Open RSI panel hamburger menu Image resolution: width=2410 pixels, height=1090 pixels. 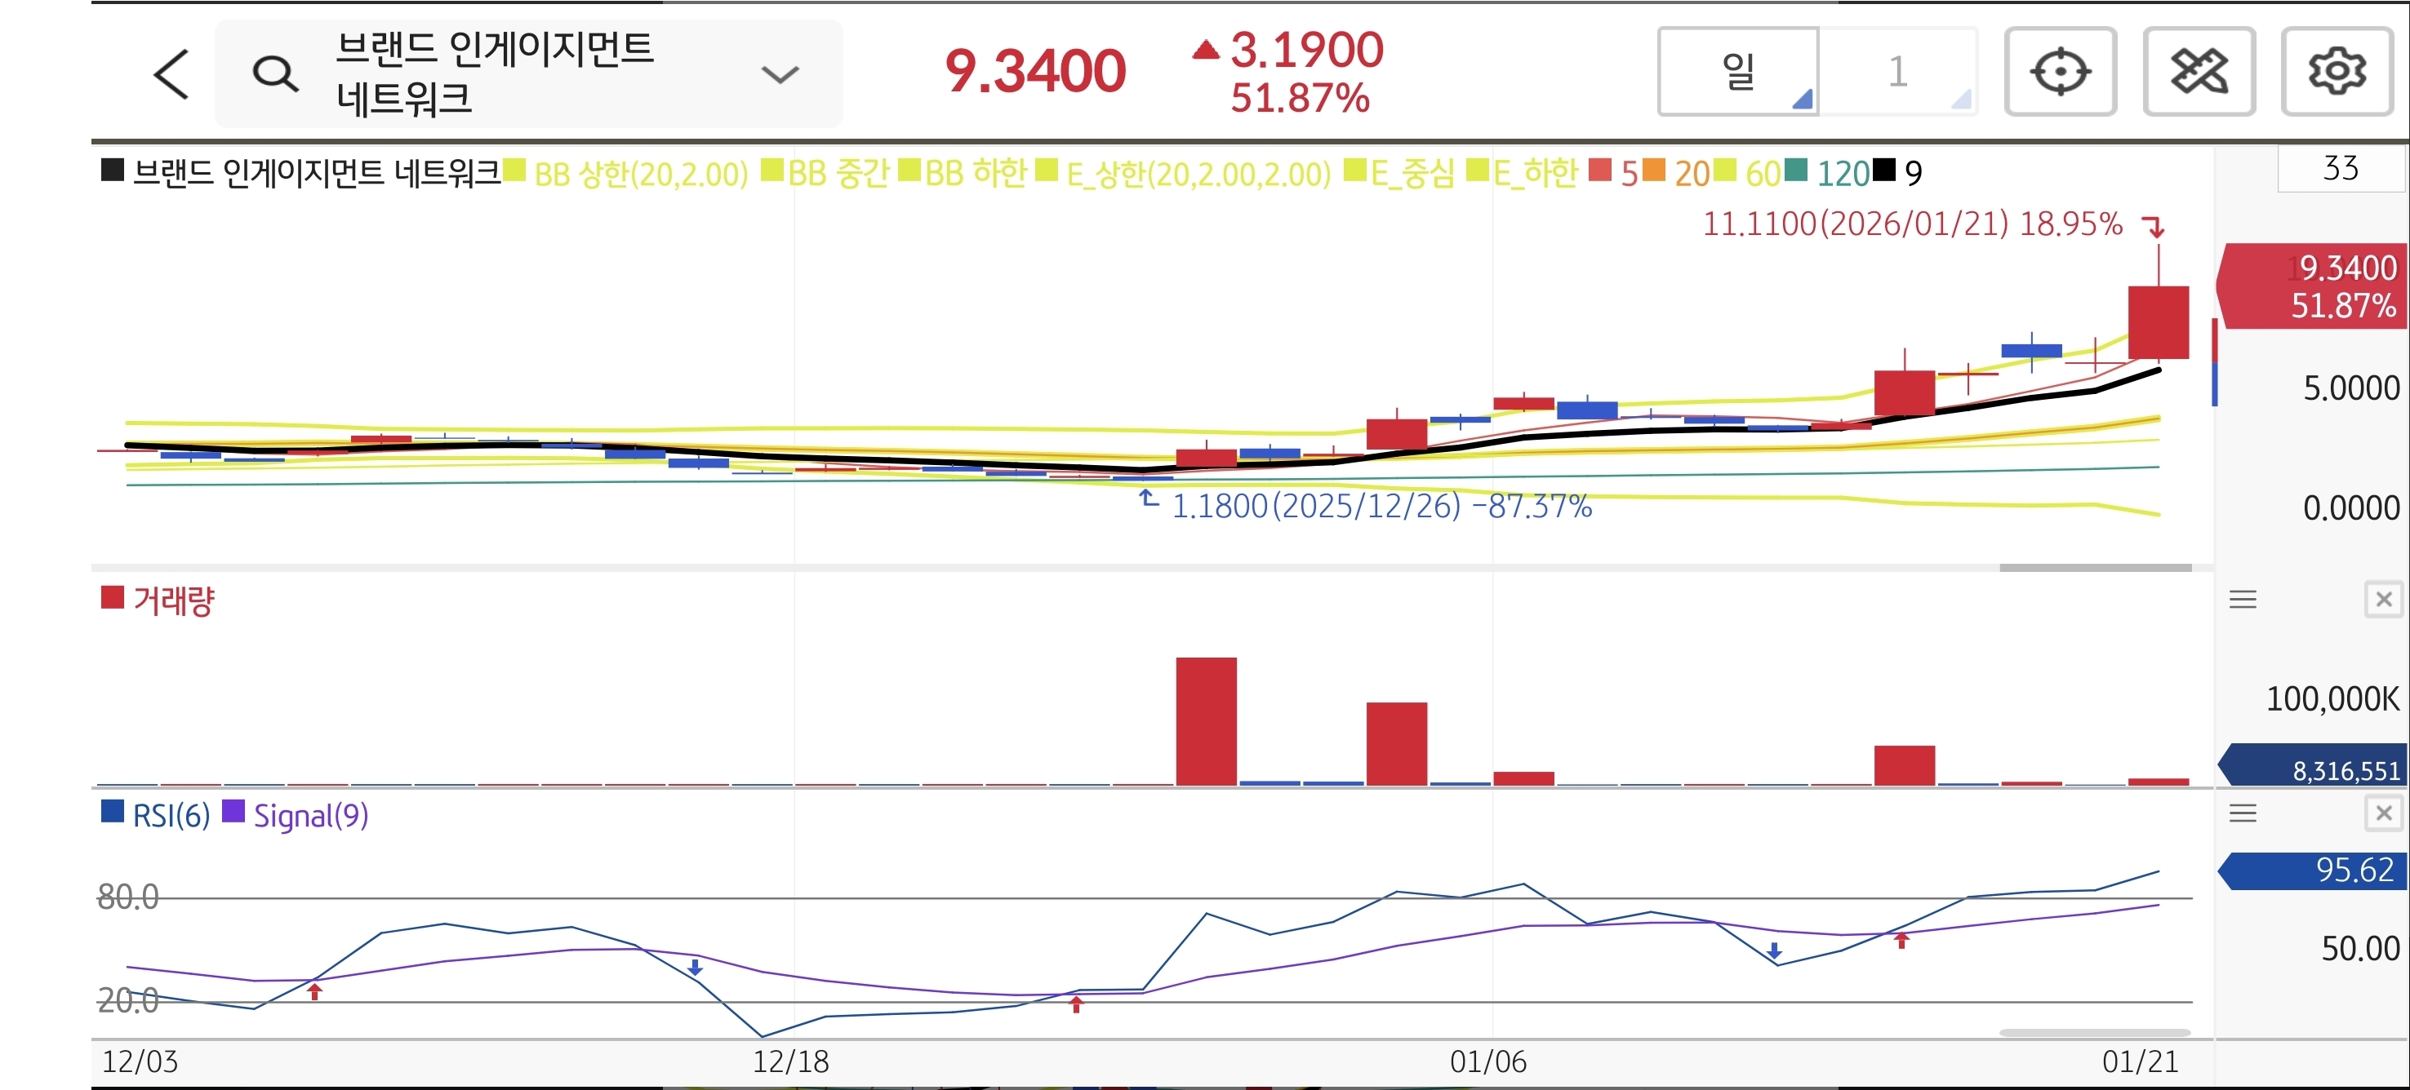[2242, 813]
